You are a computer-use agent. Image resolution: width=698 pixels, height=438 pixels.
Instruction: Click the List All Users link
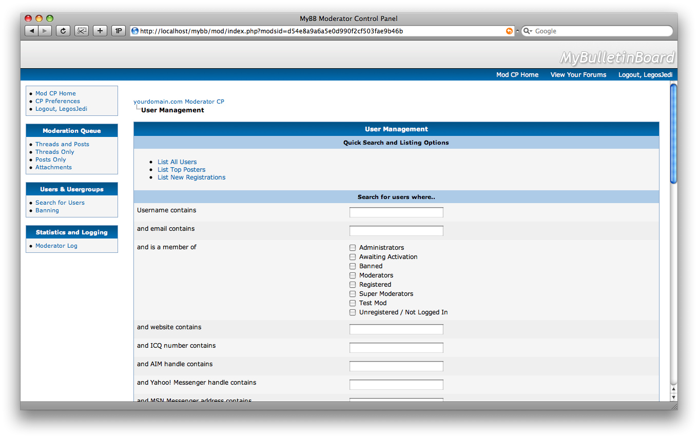coord(177,162)
